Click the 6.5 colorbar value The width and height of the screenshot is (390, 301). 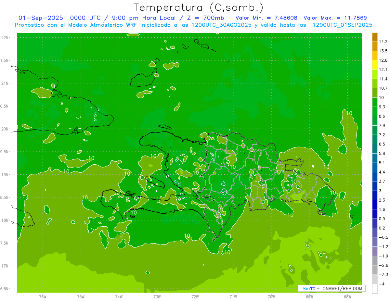click(x=382, y=144)
